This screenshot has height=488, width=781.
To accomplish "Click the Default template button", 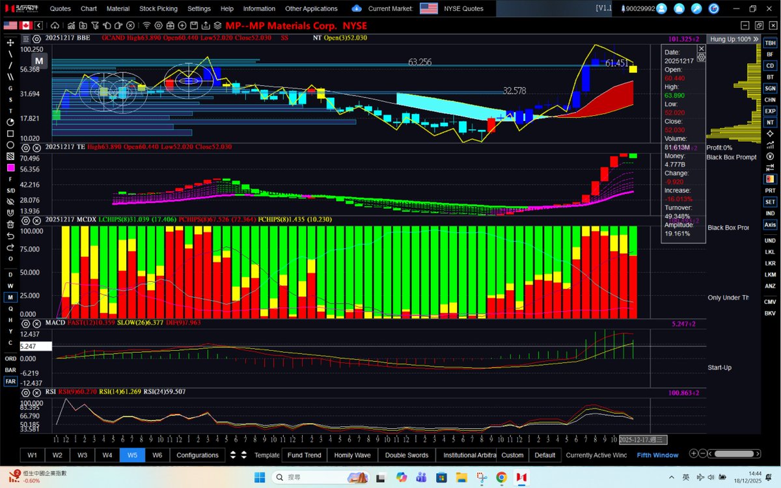I will [545, 455].
